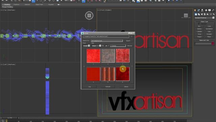Open the Motion panel tab
216x122 pixels.
(206, 10)
